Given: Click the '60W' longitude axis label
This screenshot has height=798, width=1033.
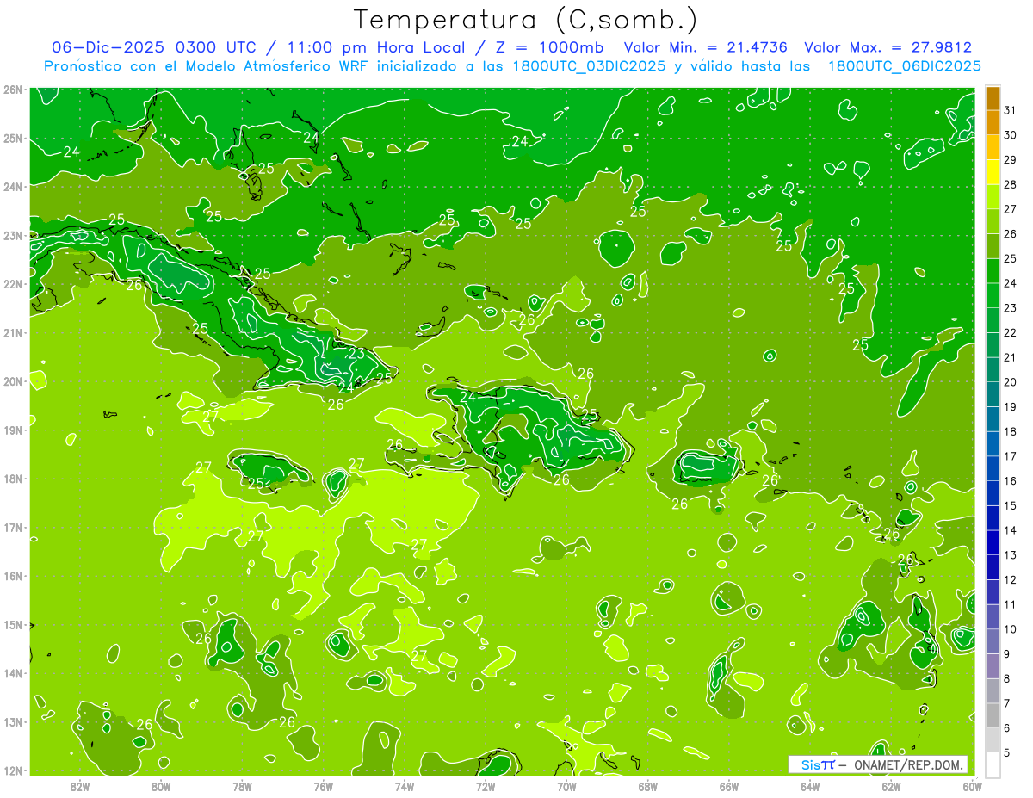Looking at the screenshot, I should click(x=973, y=786).
